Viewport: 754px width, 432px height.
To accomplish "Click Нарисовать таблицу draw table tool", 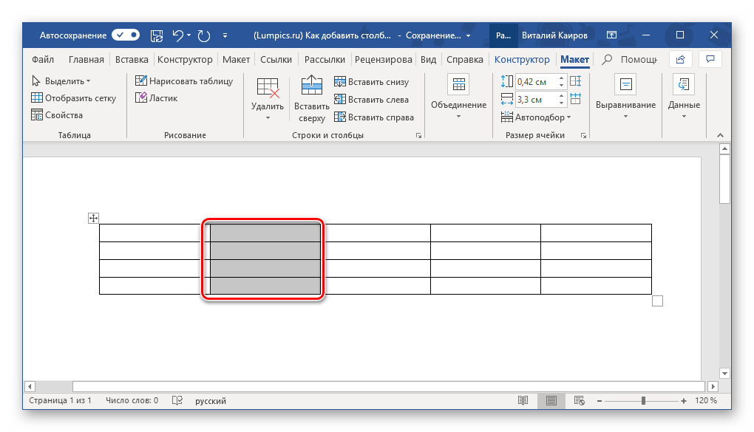I will click(x=184, y=81).
